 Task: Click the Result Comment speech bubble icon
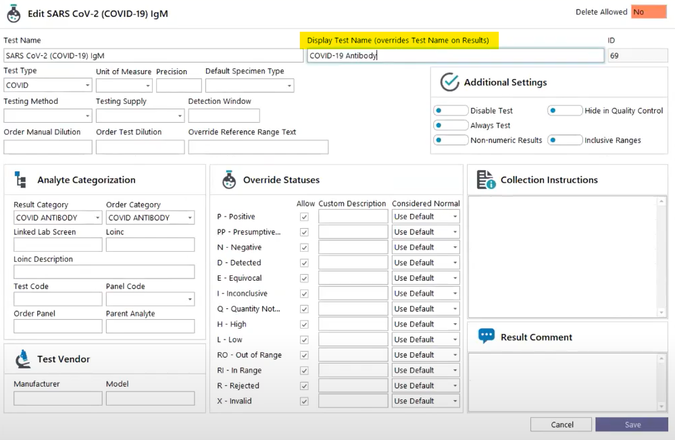[486, 337]
